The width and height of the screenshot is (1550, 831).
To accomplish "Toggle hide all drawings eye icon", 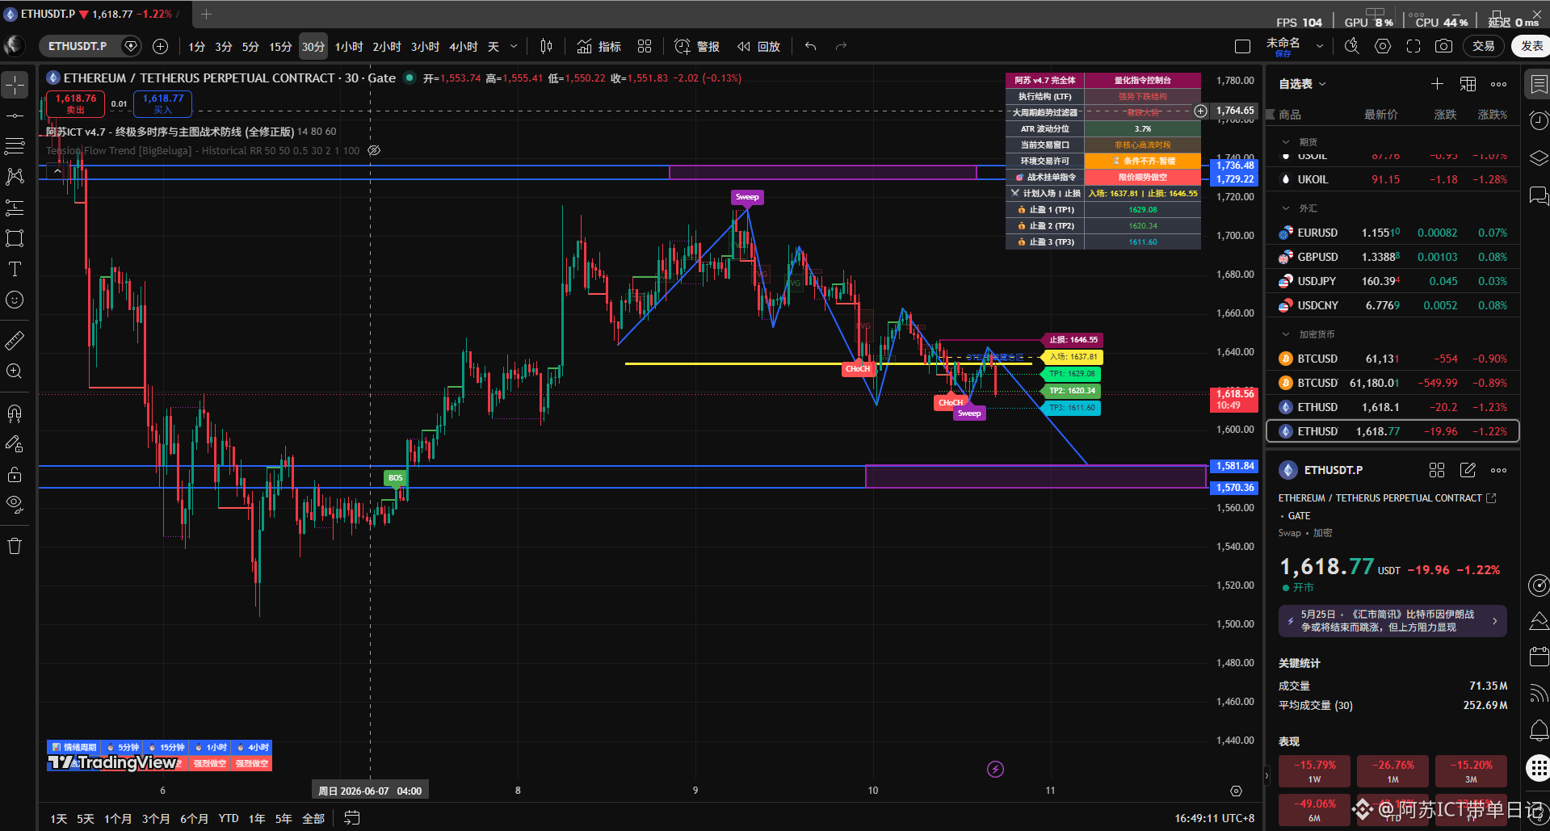I will [15, 506].
